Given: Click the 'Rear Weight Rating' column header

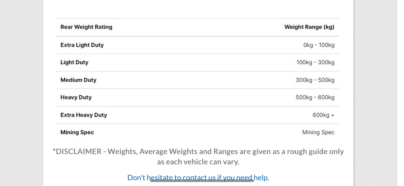Looking at the screenshot, I should click(86, 27).
